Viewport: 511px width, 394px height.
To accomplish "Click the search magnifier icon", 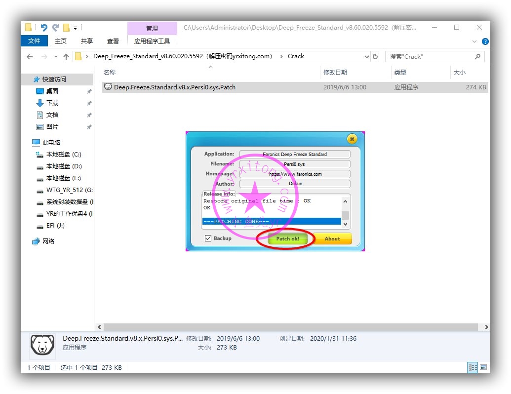I will click(x=477, y=57).
